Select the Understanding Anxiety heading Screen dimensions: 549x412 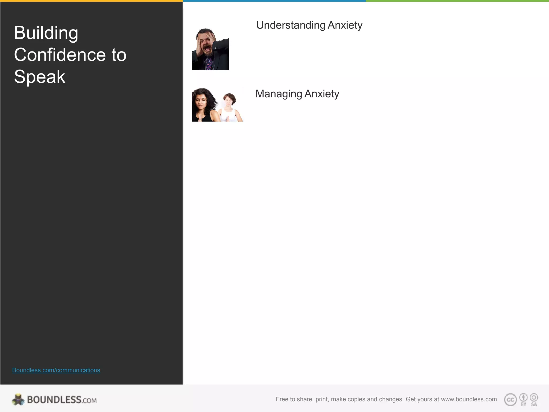click(309, 25)
